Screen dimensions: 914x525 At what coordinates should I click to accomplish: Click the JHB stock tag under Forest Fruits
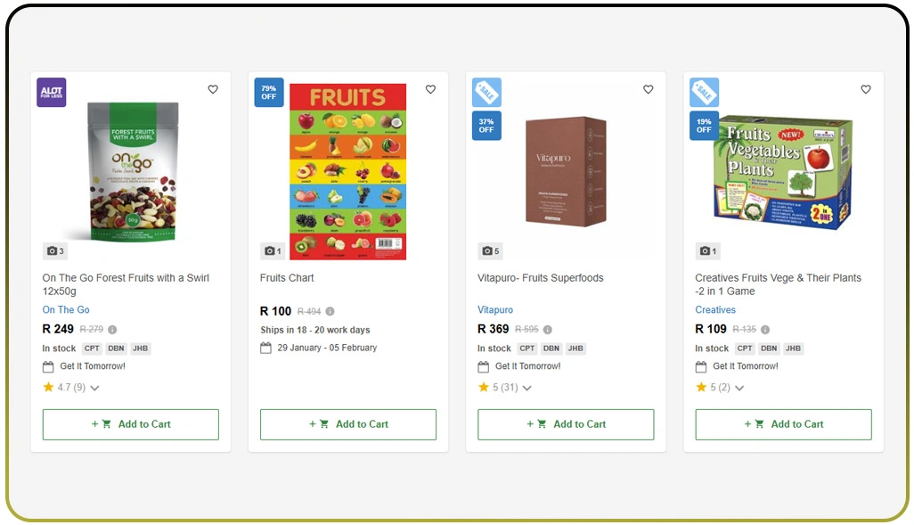tap(140, 348)
